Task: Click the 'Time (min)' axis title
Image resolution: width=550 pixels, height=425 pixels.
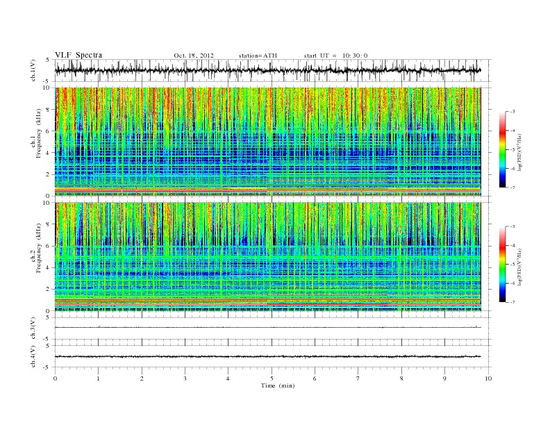Action: click(x=278, y=385)
